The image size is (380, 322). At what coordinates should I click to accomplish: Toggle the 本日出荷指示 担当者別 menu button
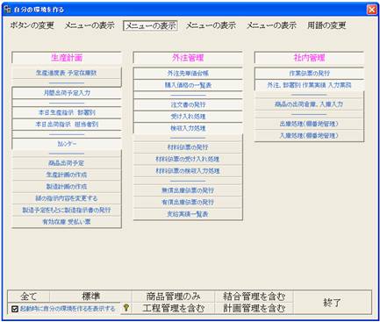click(67, 125)
